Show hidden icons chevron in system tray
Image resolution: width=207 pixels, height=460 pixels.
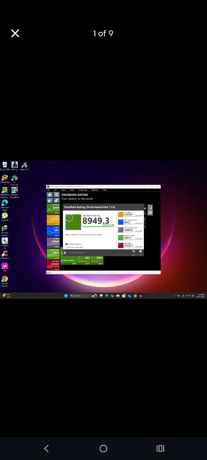pyautogui.click(x=175, y=296)
